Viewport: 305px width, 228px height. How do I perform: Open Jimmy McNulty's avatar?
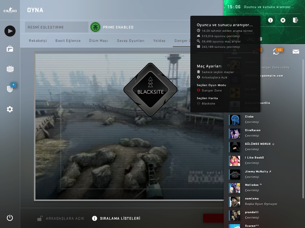(x=234, y=174)
